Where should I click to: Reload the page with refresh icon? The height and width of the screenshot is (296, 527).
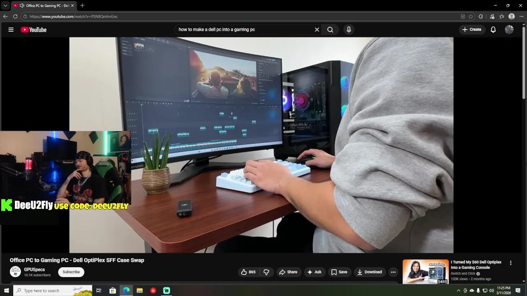point(15,16)
